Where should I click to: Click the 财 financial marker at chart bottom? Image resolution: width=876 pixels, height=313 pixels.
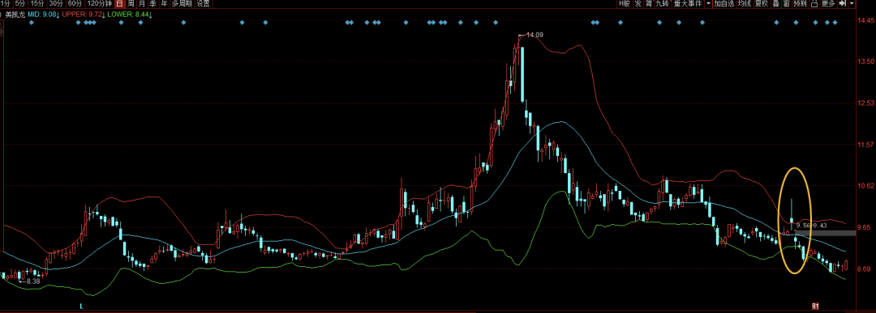[x=814, y=306]
